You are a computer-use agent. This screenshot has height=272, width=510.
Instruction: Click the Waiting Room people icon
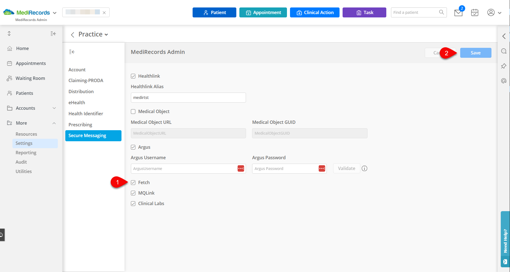click(9, 78)
